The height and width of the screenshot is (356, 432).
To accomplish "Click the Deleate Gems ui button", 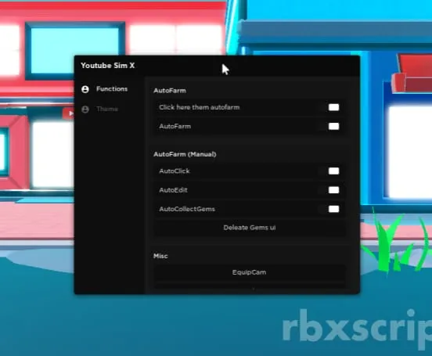I will click(x=250, y=228).
